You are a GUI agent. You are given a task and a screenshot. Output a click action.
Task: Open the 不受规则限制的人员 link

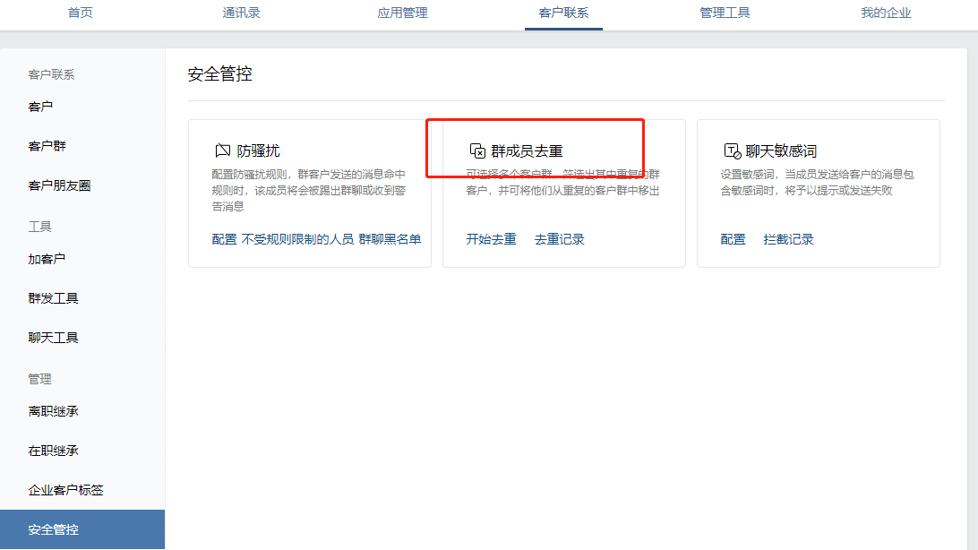[x=297, y=239]
